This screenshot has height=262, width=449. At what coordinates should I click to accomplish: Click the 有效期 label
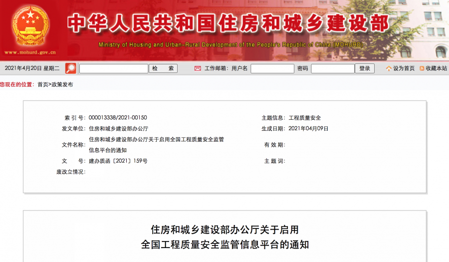click(x=274, y=145)
